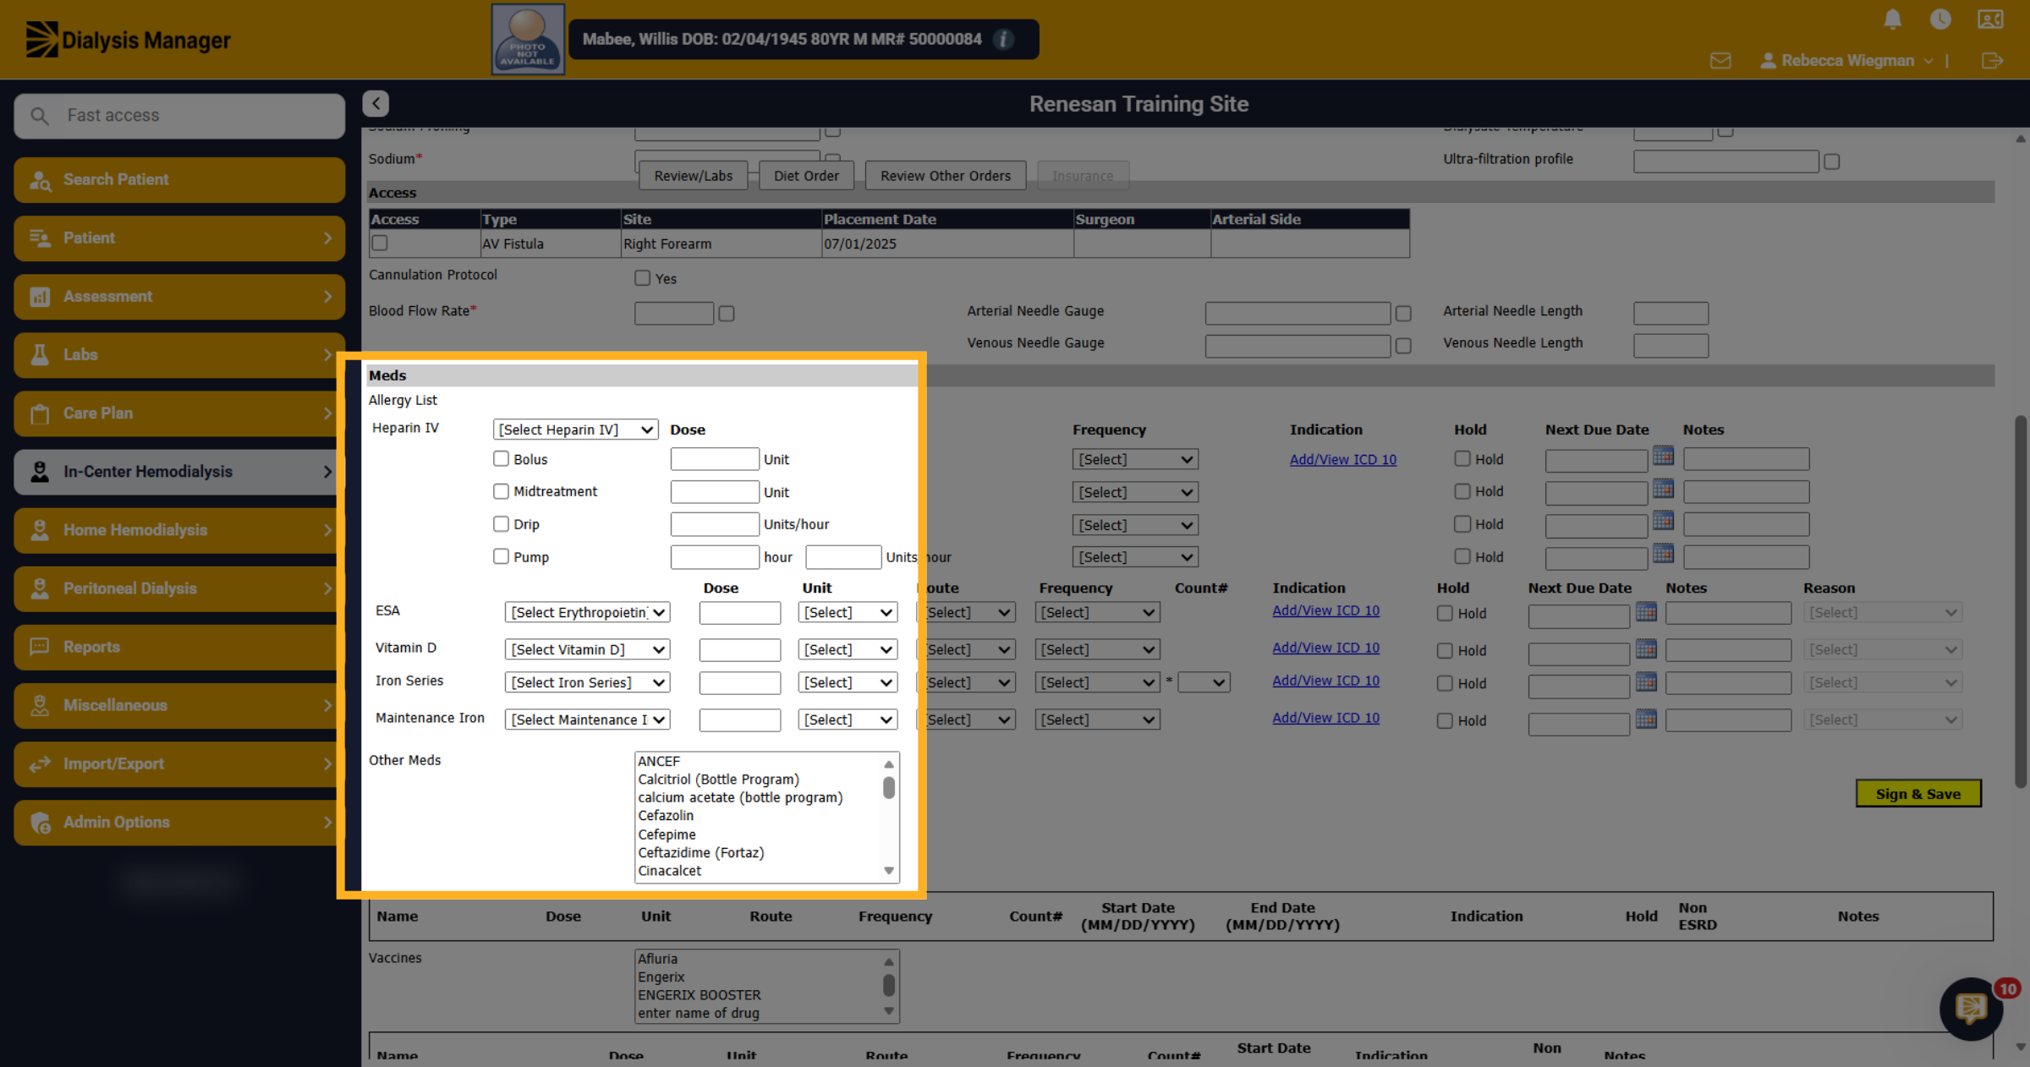Check the Midtreatment checkbox
This screenshot has width=2030, height=1067.
coord(501,491)
